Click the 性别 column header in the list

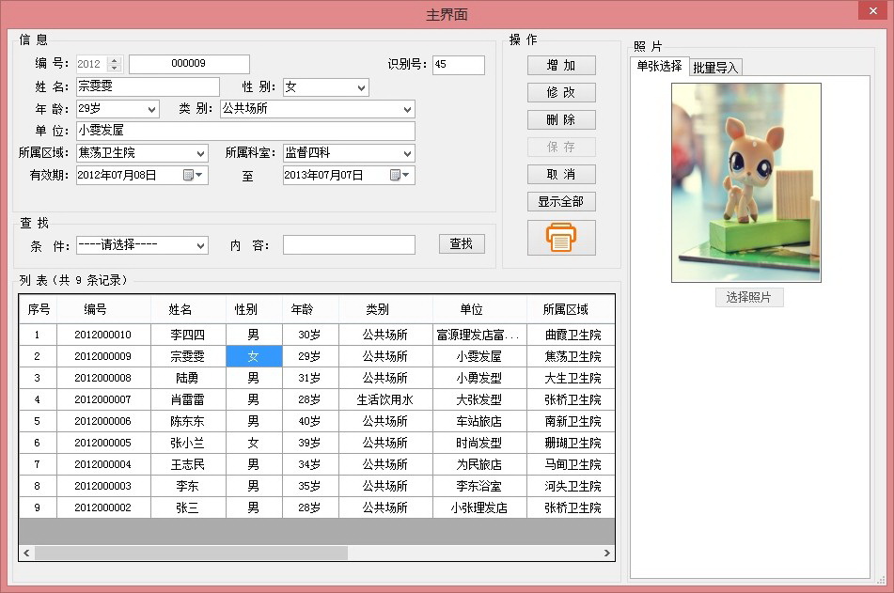click(x=255, y=309)
